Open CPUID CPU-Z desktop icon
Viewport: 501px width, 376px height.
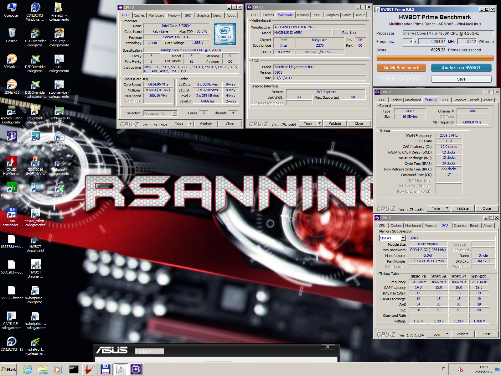coord(12,138)
